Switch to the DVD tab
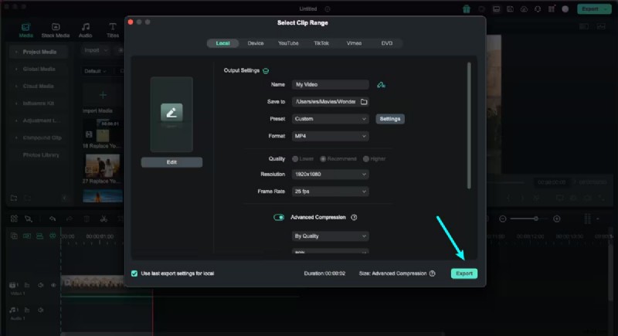 tap(387, 43)
